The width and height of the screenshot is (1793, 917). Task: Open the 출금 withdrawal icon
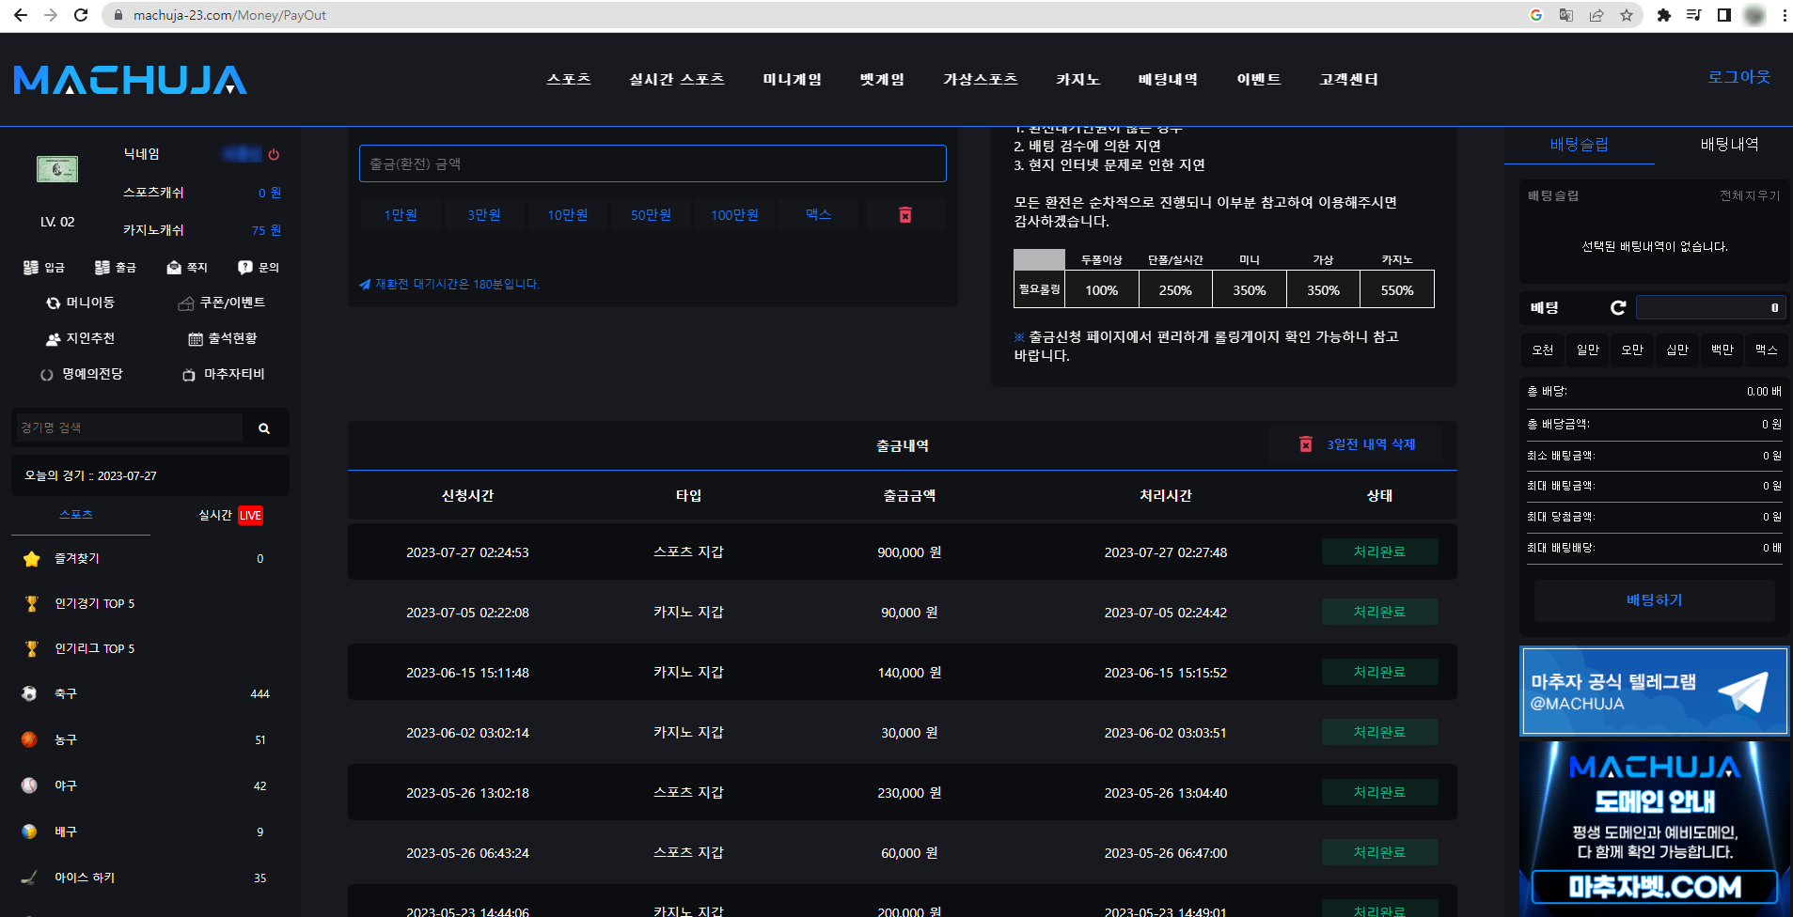coord(102,267)
